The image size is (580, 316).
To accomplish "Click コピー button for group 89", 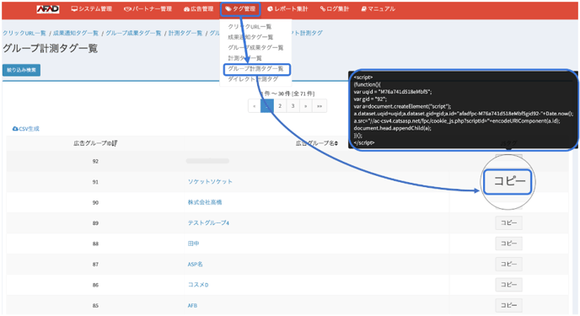I will click(x=508, y=222).
